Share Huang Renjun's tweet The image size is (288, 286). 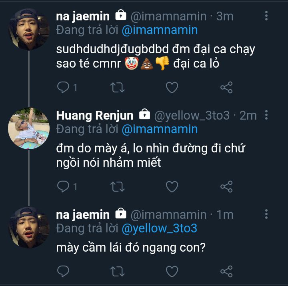tap(226, 186)
